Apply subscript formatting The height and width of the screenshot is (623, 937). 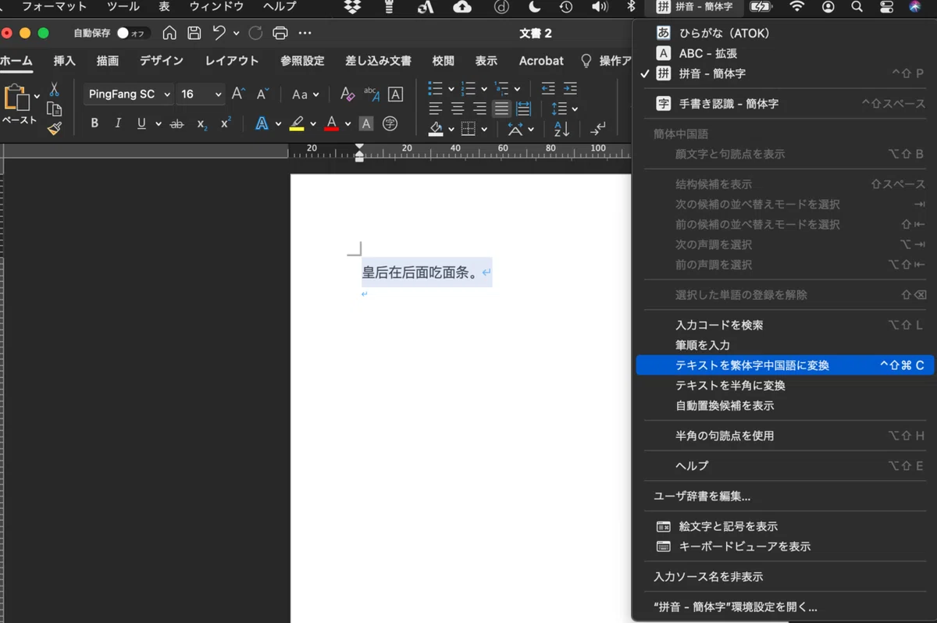(x=202, y=123)
